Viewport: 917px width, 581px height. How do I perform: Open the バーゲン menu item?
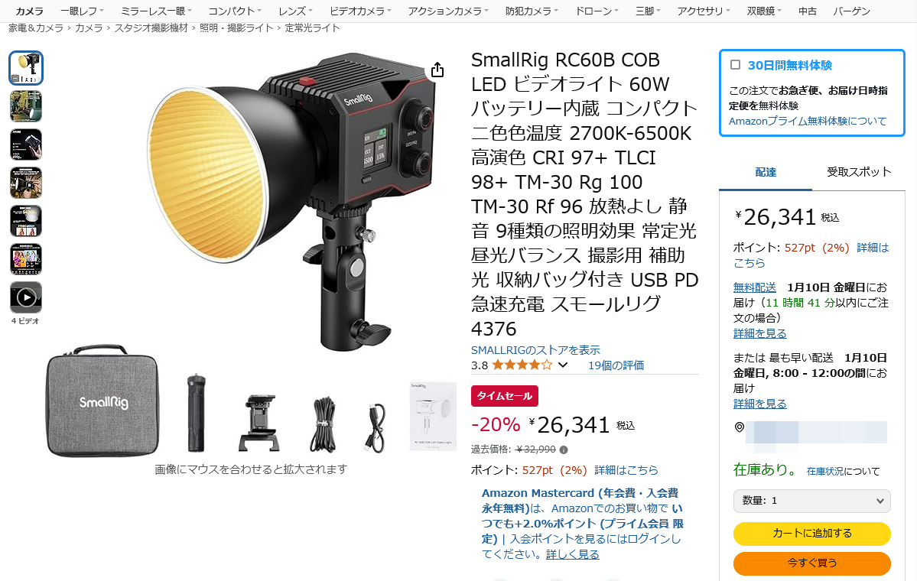click(851, 11)
